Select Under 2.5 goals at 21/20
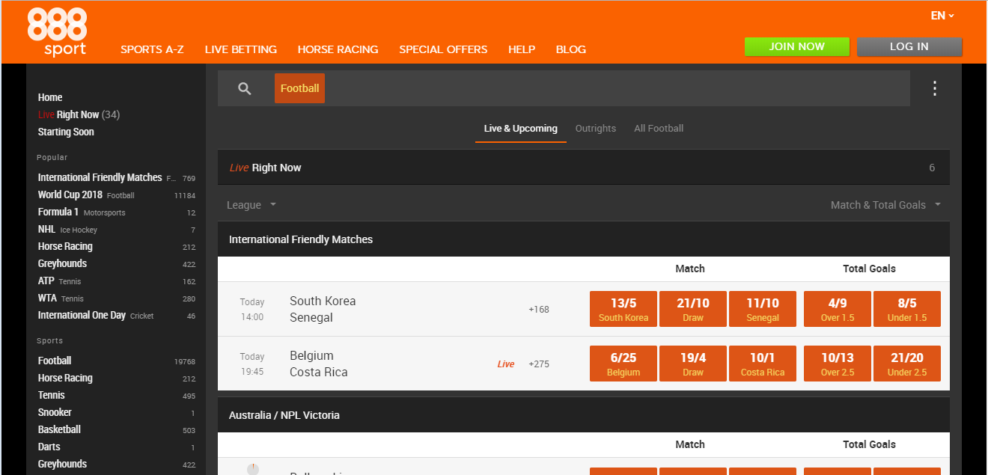 pyautogui.click(x=907, y=364)
